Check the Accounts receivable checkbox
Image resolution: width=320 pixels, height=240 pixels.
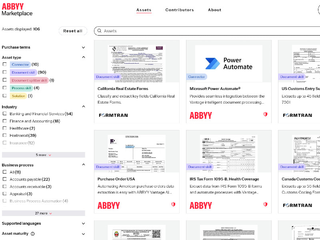5,186
